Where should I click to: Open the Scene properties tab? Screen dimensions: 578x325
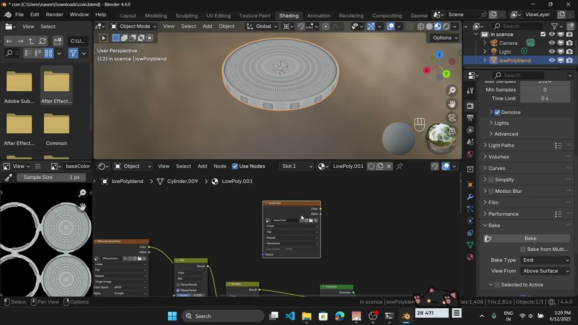point(470,142)
